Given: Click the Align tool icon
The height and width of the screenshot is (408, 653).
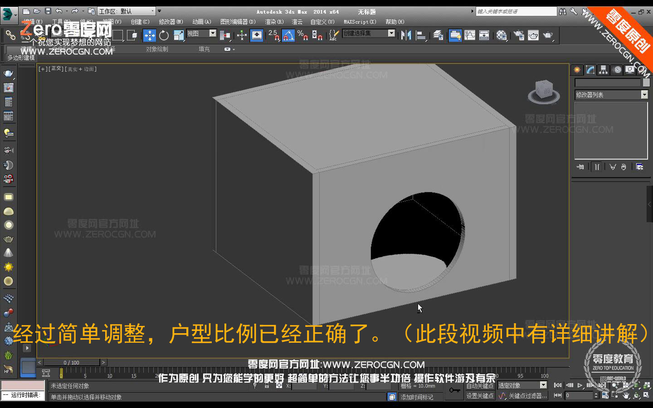Looking at the screenshot, I should pyautogui.click(x=421, y=35).
